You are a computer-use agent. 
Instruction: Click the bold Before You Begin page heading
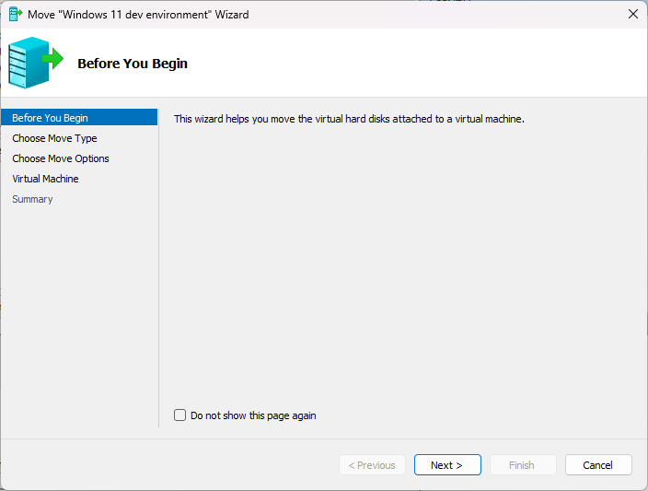(133, 64)
